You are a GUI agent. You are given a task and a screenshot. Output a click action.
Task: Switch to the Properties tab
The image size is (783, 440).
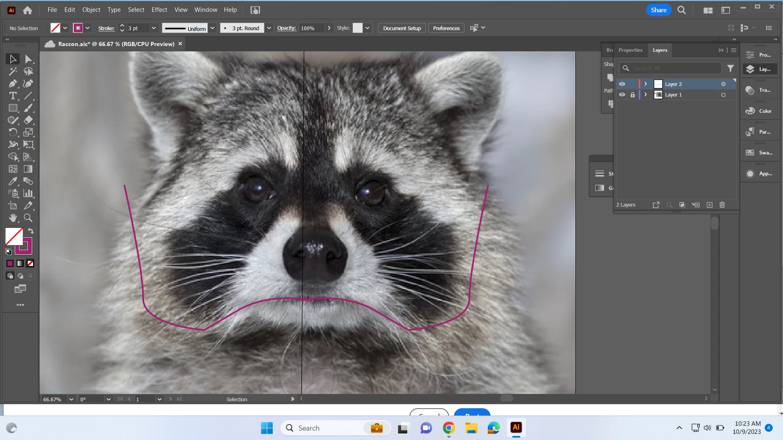coord(630,50)
